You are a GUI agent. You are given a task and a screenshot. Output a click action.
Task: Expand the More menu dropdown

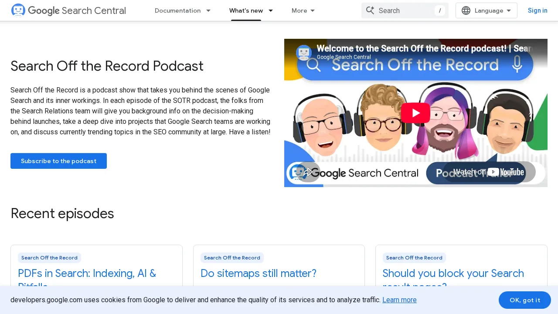click(303, 10)
